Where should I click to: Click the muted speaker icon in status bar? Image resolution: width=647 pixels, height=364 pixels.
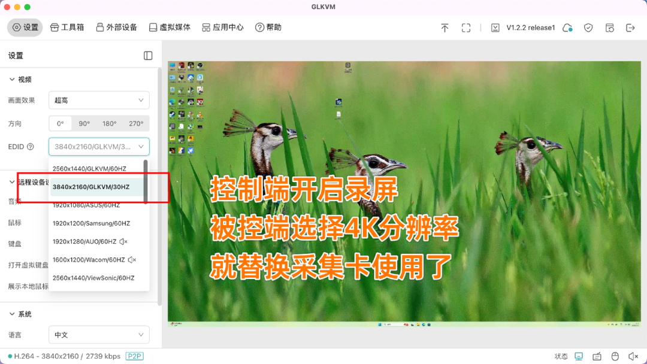(x=633, y=356)
